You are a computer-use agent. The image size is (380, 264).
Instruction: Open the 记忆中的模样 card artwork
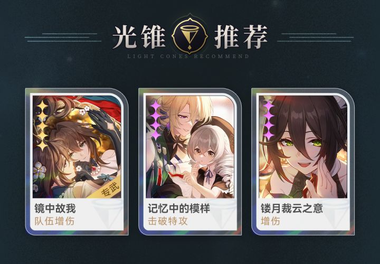[x=190, y=147]
